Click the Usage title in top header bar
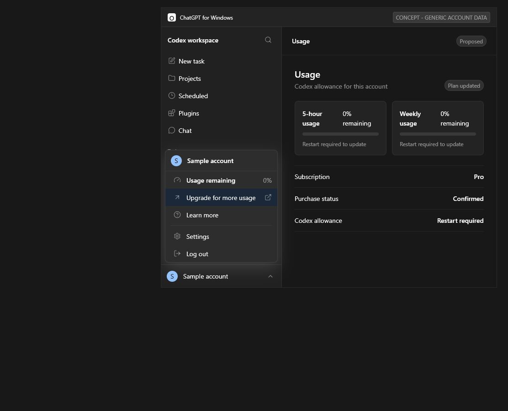This screenshot has height=411, width=508. (x=301, y=41)
